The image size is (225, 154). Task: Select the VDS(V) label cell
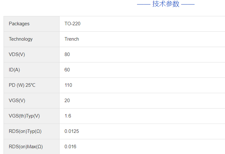(x=17, y=54)
